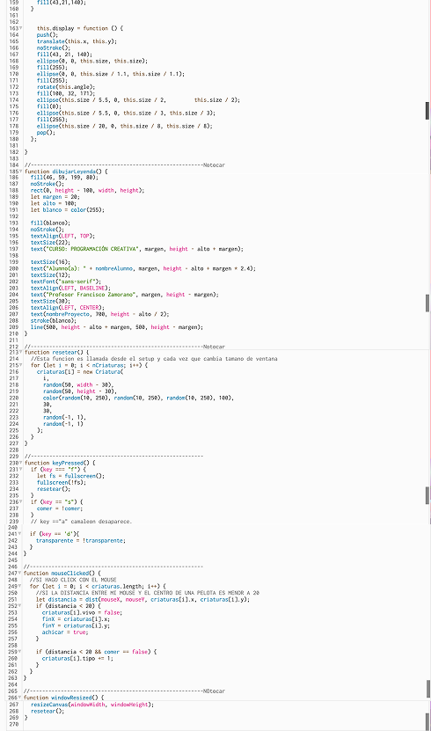The height and width of the screenshot is (731, 431).
Task: Collapse windowResized function at line 266
Action: click(19, 698)
